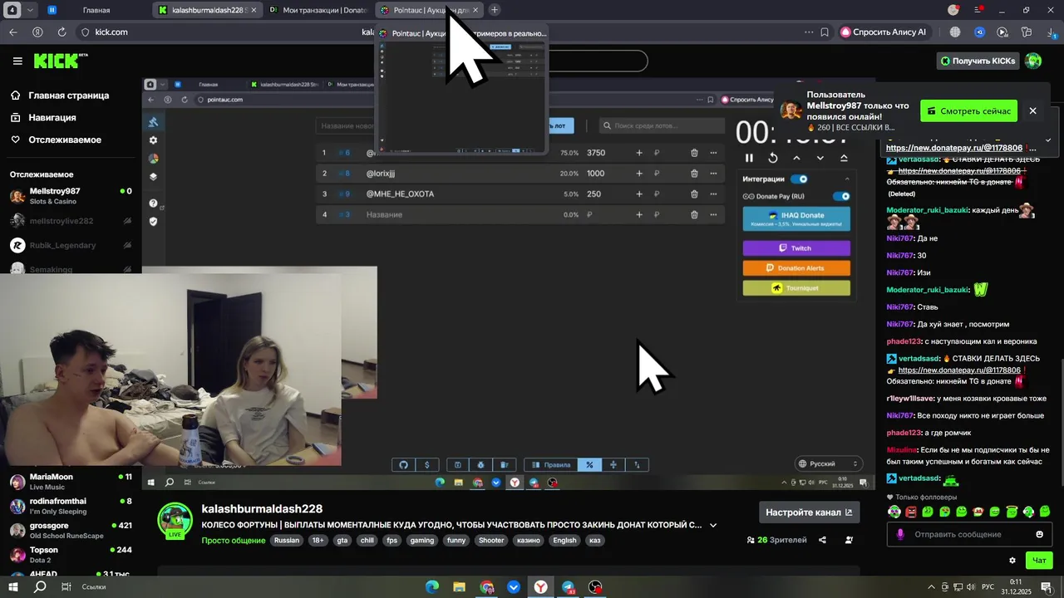
Task: Click the Получить KICKs button
Action: (x=977, y=61)
